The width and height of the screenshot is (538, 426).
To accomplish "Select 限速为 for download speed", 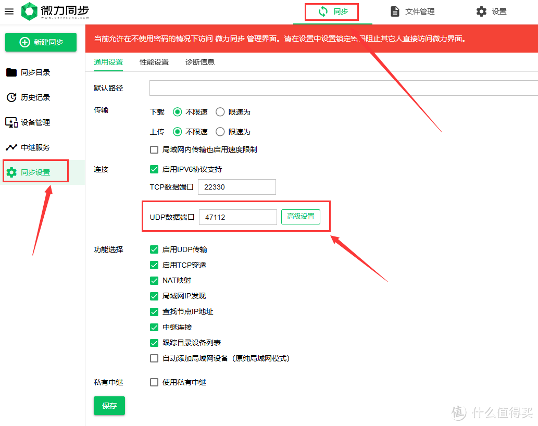I will tap(220, 111).
